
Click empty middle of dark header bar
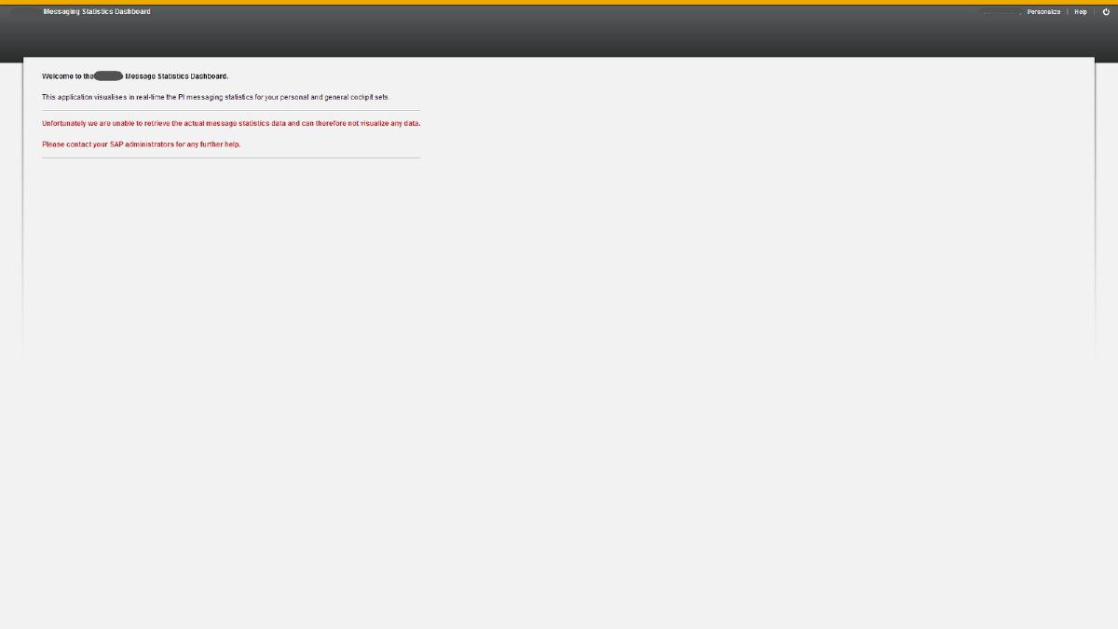[x=559, y=33]
